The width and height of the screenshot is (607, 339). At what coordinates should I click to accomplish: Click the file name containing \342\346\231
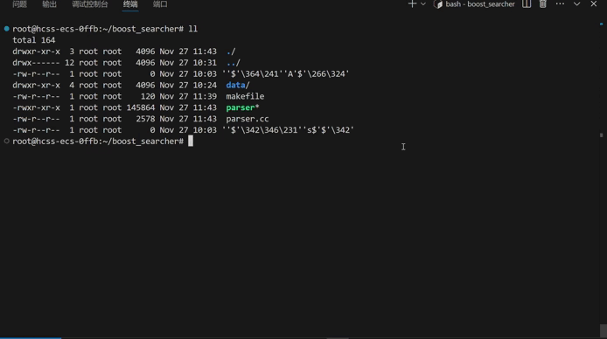[288, 130]
